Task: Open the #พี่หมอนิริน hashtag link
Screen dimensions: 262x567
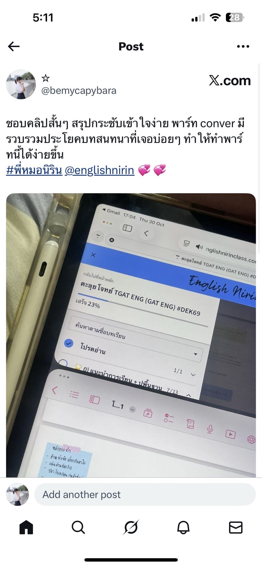Action: tap(34, 170)
